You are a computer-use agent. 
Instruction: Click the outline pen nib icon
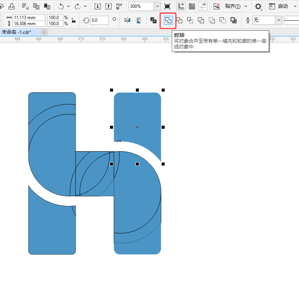click(x=248, y=20)
